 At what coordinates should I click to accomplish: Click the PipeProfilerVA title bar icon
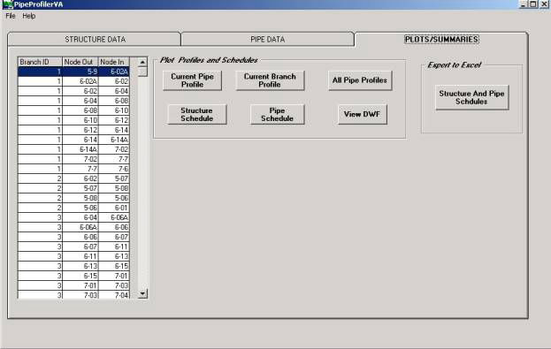tap(7, 4)
